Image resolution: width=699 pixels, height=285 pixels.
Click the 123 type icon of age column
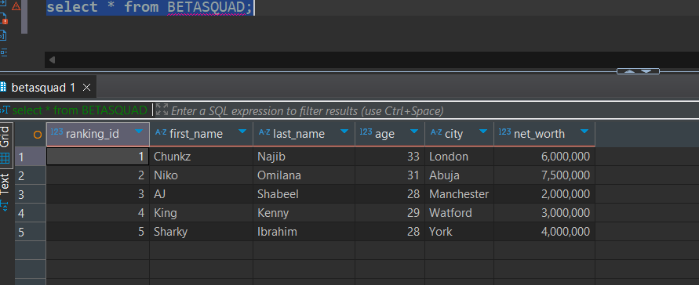pyautogui.click(x=366, y=132)
